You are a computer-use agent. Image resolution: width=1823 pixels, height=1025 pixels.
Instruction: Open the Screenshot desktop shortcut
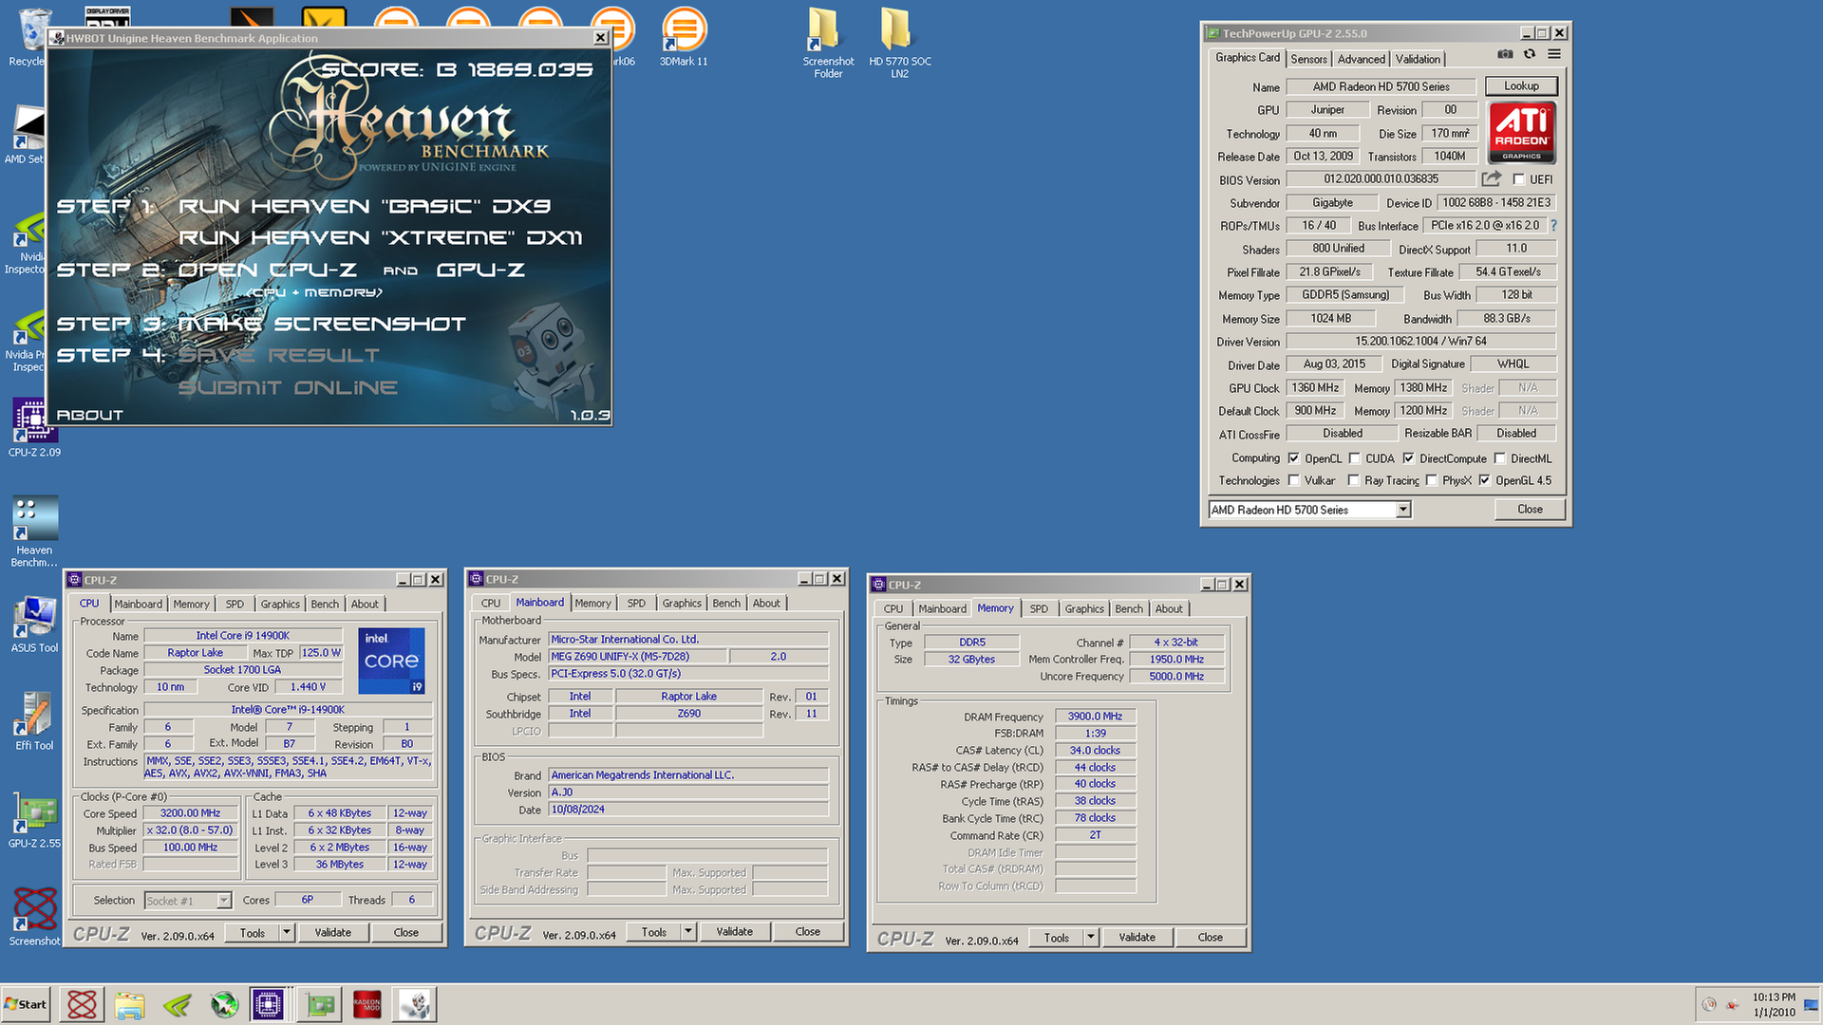tap(34, 917)
